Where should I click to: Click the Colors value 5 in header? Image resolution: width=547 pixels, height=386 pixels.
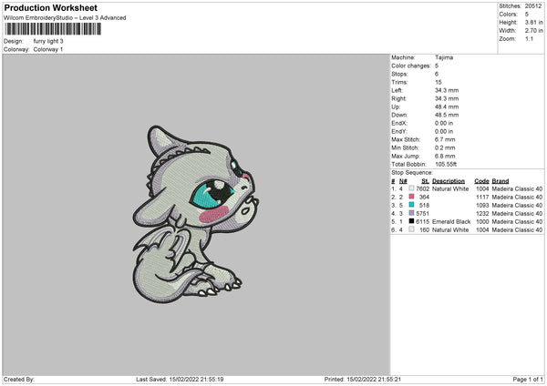[527, 15]
